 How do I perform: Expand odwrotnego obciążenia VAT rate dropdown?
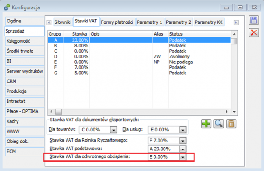click(183, 157)
